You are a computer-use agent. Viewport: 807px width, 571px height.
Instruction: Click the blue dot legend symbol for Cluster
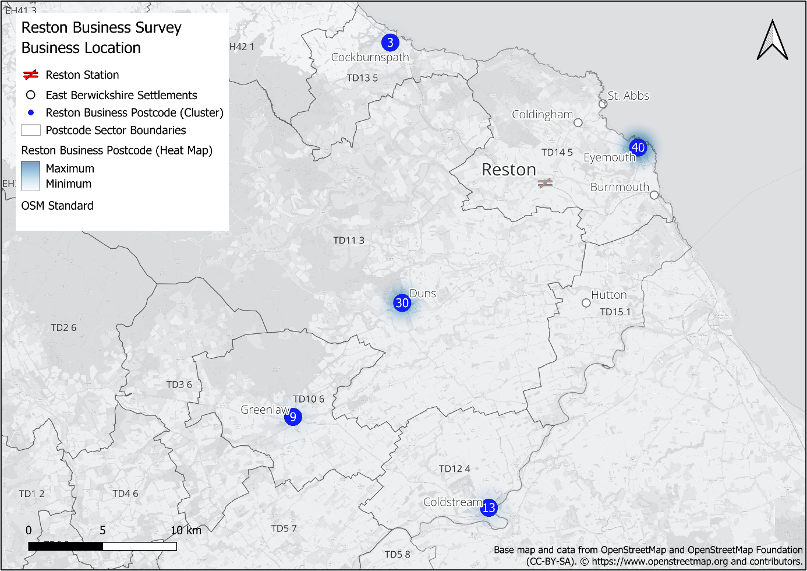click(x=31, y=112)
